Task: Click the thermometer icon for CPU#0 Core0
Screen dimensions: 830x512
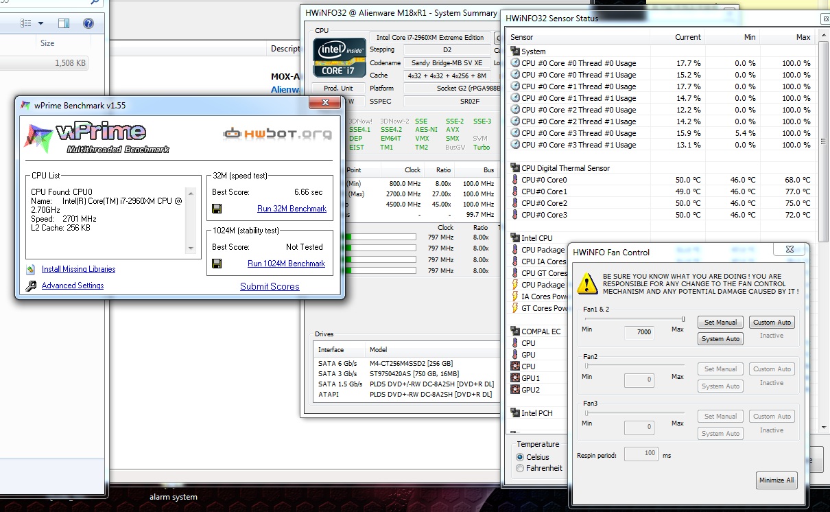Action: (515, 180)
